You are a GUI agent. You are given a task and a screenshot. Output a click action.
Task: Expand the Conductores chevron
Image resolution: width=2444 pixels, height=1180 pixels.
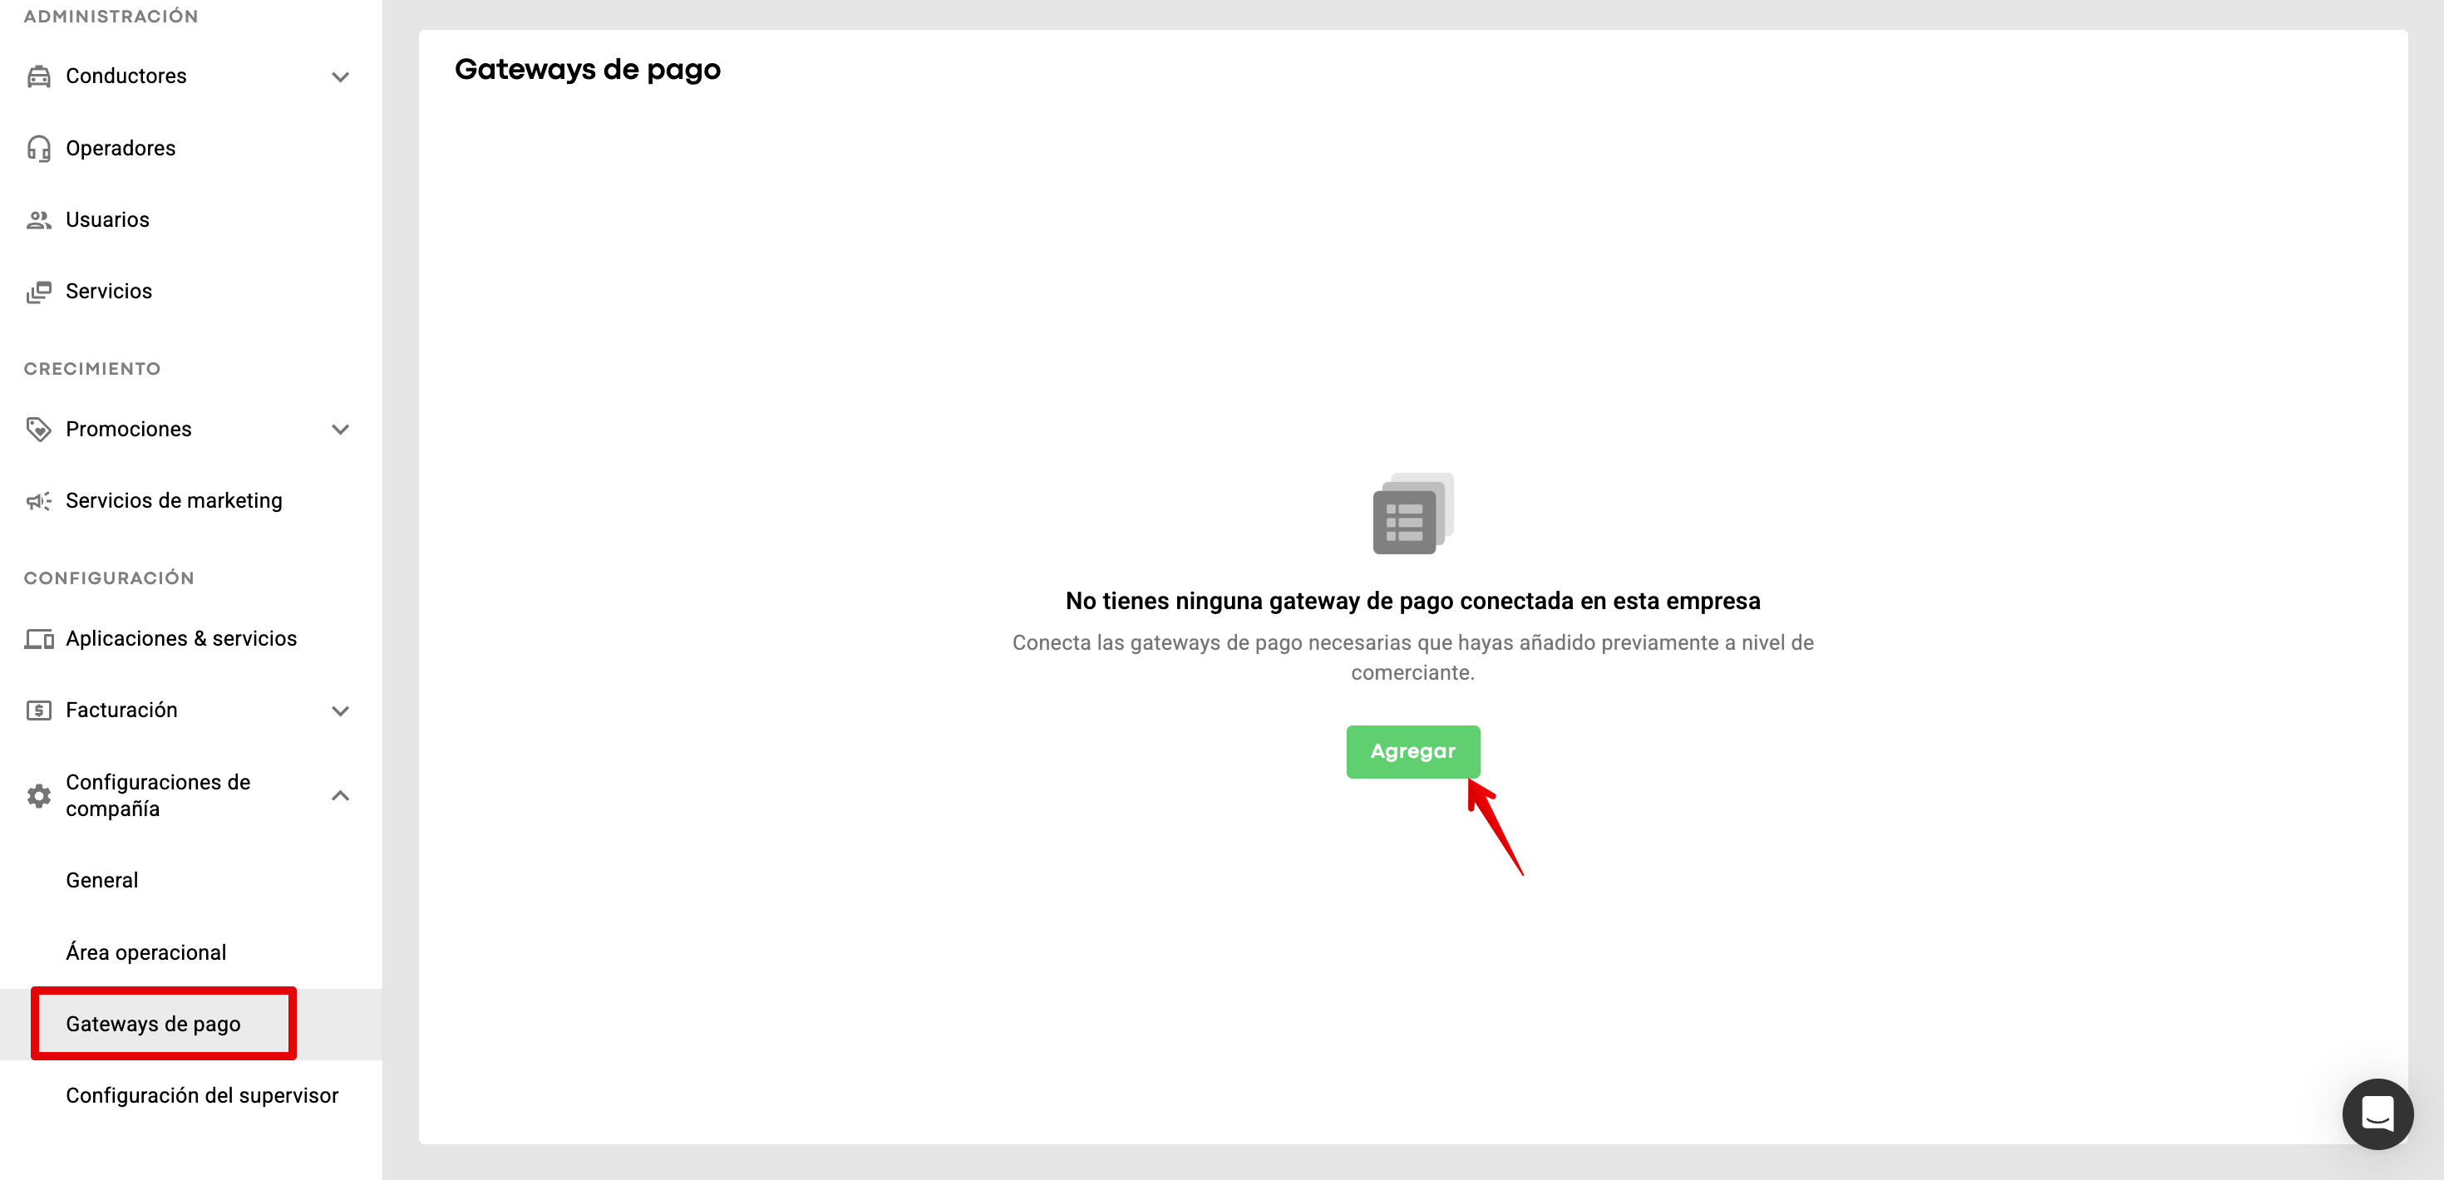341,76
